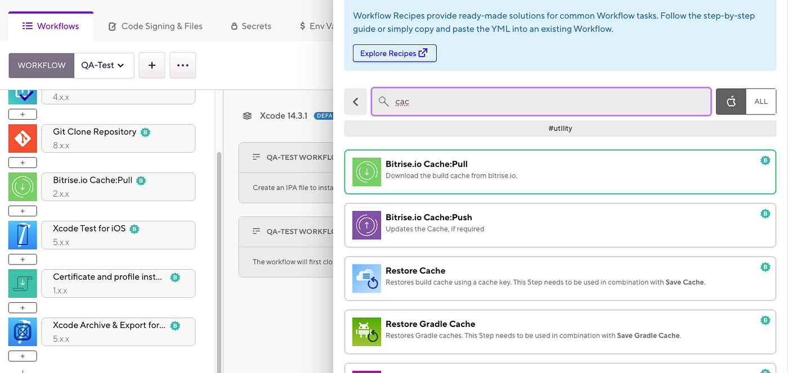Open the QA-Test workflow dropdown
The image size is (788, 373).
tap(104, 65)
